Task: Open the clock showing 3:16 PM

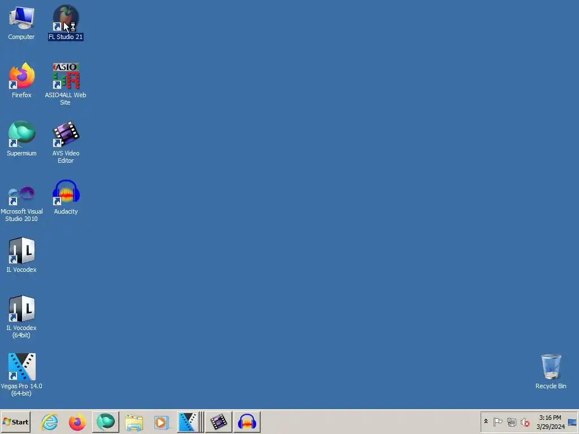Action: tap(550, 422)
